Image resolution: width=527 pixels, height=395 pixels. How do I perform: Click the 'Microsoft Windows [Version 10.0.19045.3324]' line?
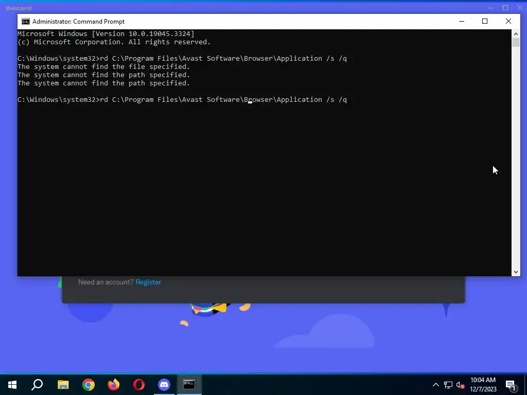tap(106, 33)
